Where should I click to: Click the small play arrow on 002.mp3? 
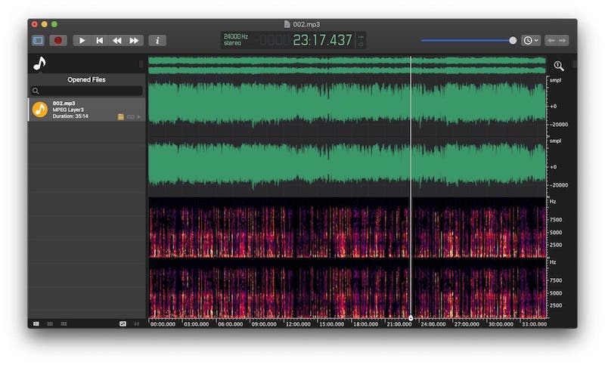click(139, 116)
